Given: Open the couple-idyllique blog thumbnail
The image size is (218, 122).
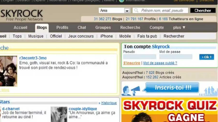Looking at the screenshot, I should (59, 114).
